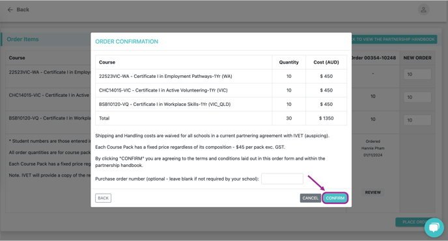Viewport: 448px width, 241px height.
Task: Click the Back arrow icon
Action: [10, 10]
